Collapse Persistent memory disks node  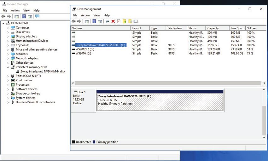8,67
